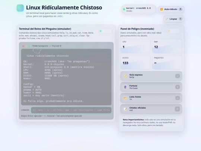The image size is (201, 151).
Task: Click the yellow dot in terminal title bar
Action: [x=26, y=46]
